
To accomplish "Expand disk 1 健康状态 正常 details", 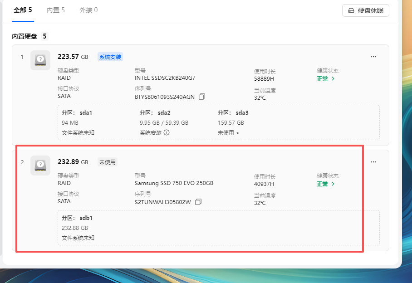I will click(326, 78).
